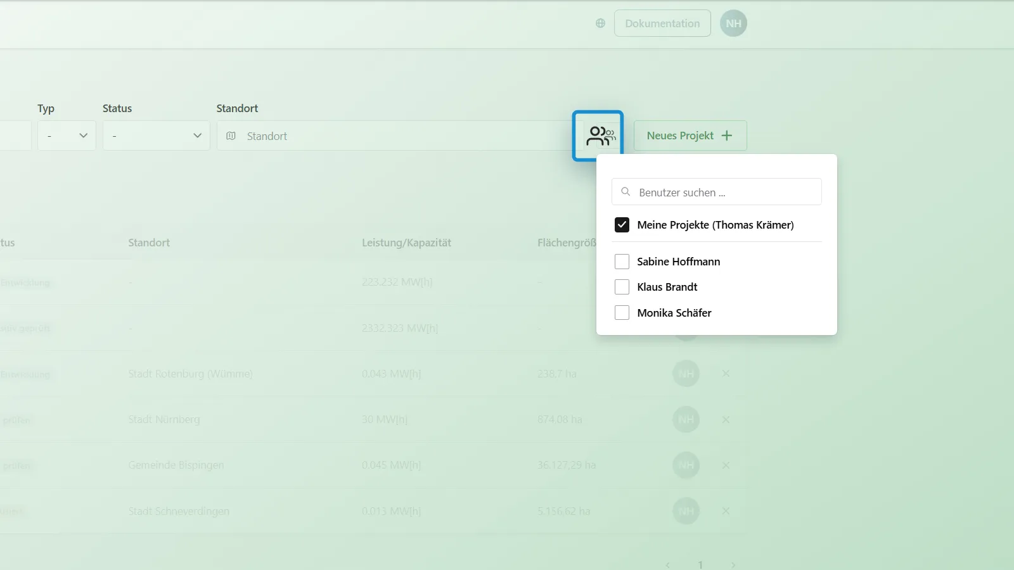Delete the Stadt Schneverdingen row with X
1014x570 pixels.
(x=726, y=511)
